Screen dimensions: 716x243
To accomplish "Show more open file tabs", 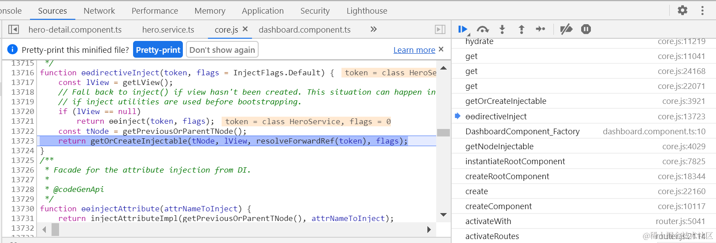I will click(374, 29).
